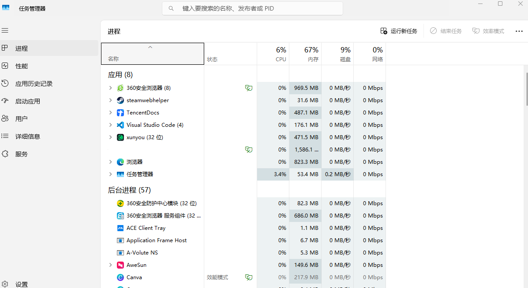Click the 运行新任务 button

click(399, 31)
